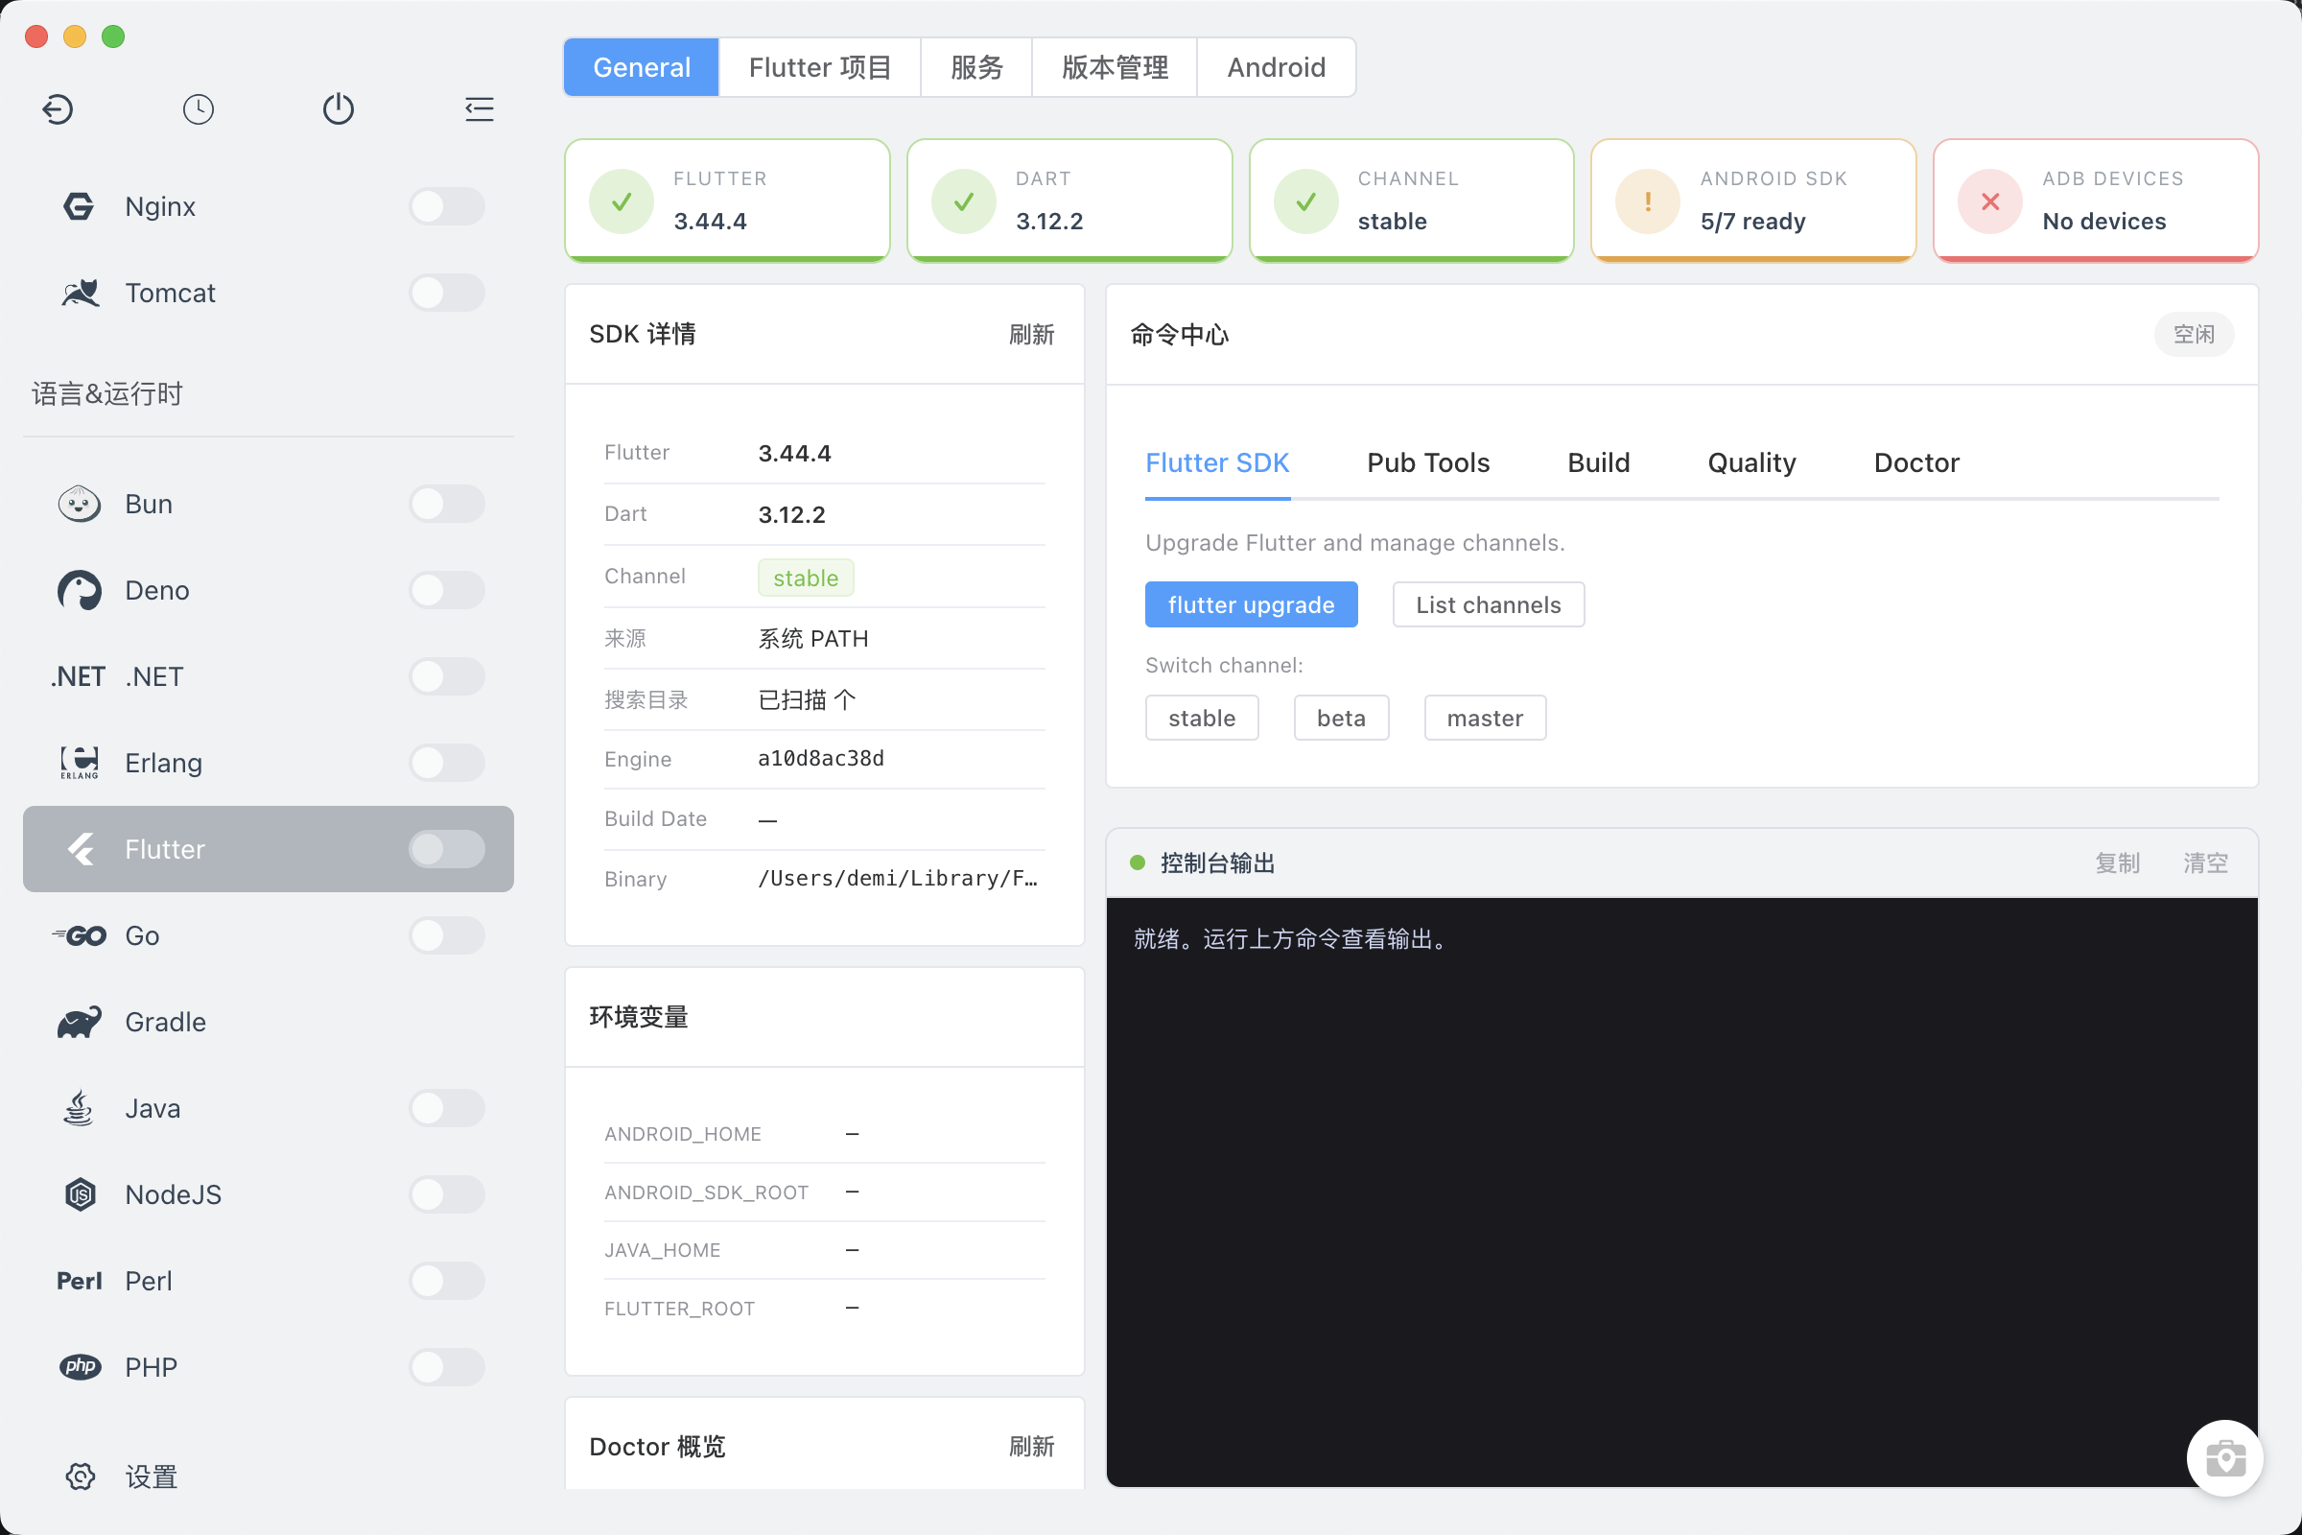Click the Tomcat cat icon
Screen dimensions: 2302x1535
coord(80,293)
